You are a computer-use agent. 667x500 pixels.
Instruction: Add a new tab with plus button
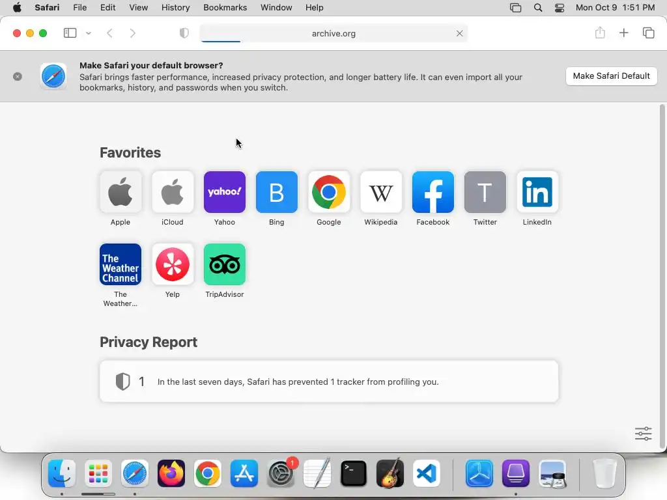[623, 33]
